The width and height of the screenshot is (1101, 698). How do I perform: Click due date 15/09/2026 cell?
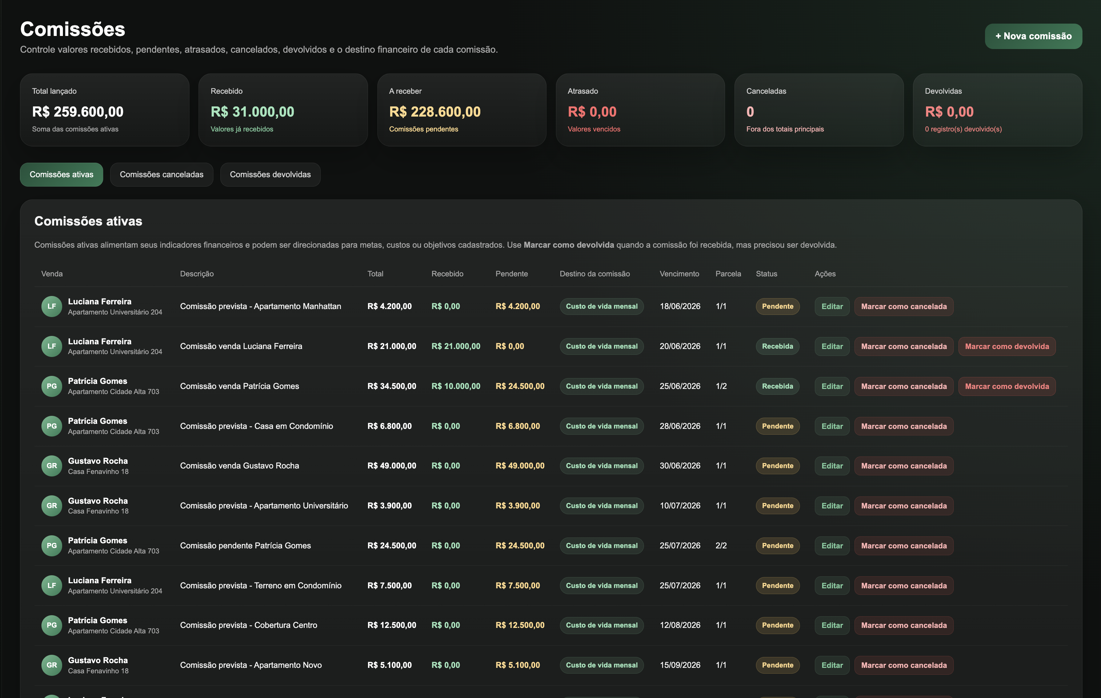680,665
